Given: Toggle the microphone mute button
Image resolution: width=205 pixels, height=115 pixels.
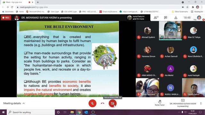Looking at the screenshot, I should [x=93, y=103].
